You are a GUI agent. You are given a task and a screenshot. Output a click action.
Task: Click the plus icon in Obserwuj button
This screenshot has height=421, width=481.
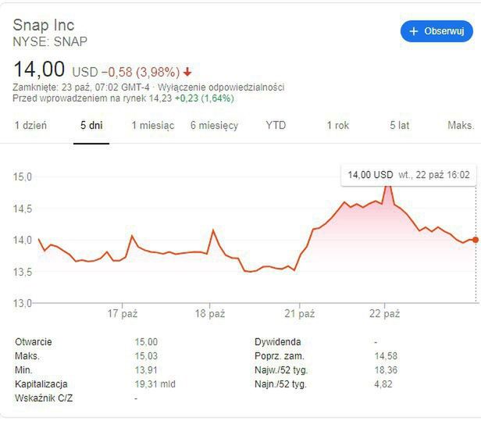413,31
